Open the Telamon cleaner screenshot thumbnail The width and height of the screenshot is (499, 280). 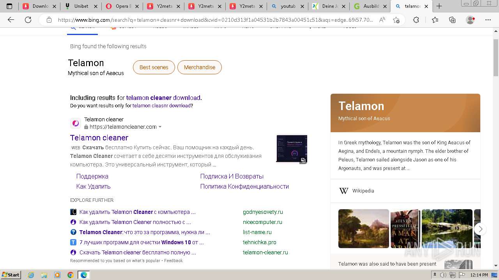tap(292, 149)
